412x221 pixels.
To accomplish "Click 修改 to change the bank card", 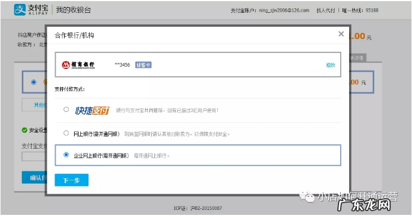I will click(331, 65).
